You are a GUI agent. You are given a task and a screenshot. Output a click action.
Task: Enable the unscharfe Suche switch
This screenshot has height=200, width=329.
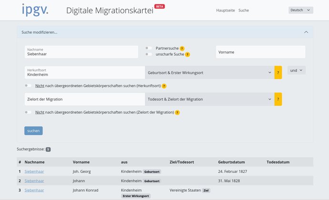pyautogui.click(x=149, y=54)
